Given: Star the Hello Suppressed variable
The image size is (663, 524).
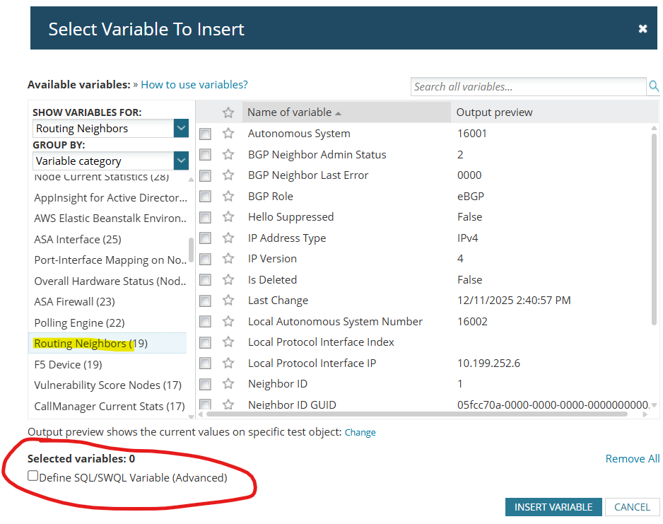Looking at the screenshot, I should 228,217.
